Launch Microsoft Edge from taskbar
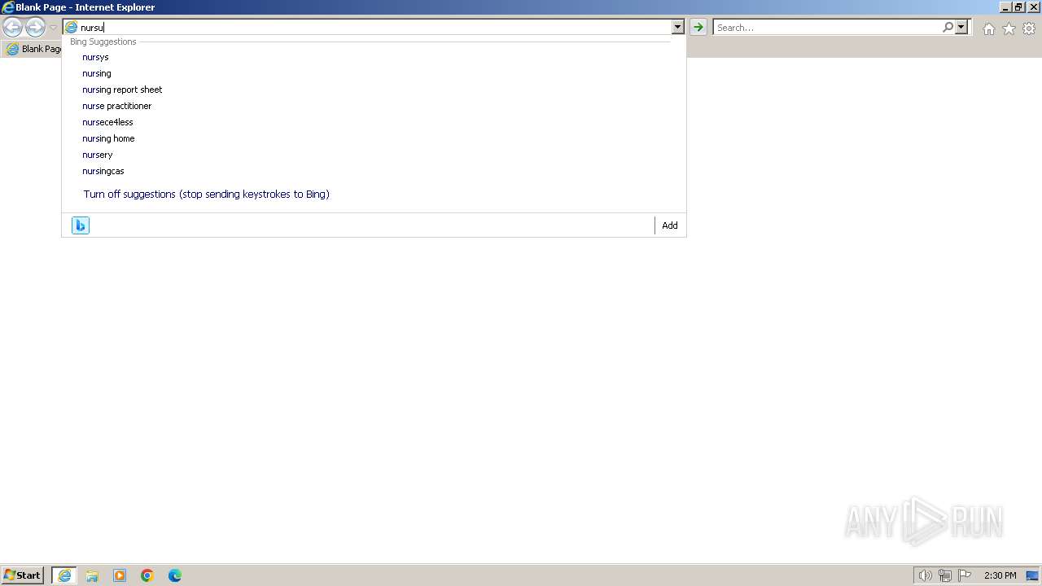 175,575
